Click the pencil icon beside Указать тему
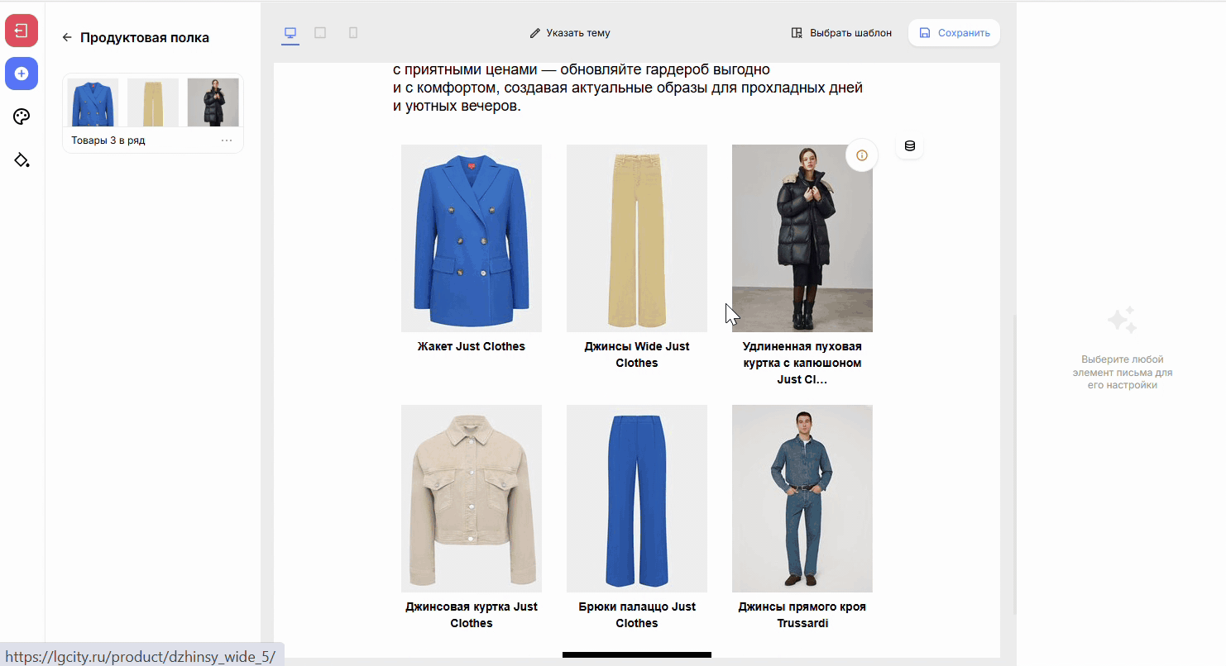Viewport: 1226px width, 666px height. pyautogui.click(x=535, y=33)
